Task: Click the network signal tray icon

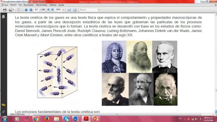Action: (x=193, y=119)
